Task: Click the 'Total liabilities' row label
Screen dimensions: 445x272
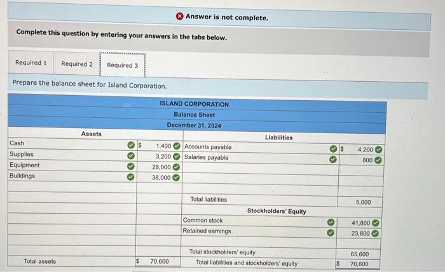Action: tap(209, 200)
